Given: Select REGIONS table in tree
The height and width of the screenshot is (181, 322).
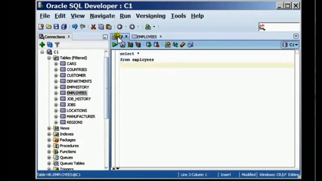Looking at the screenshot, I should coord(74,122).
